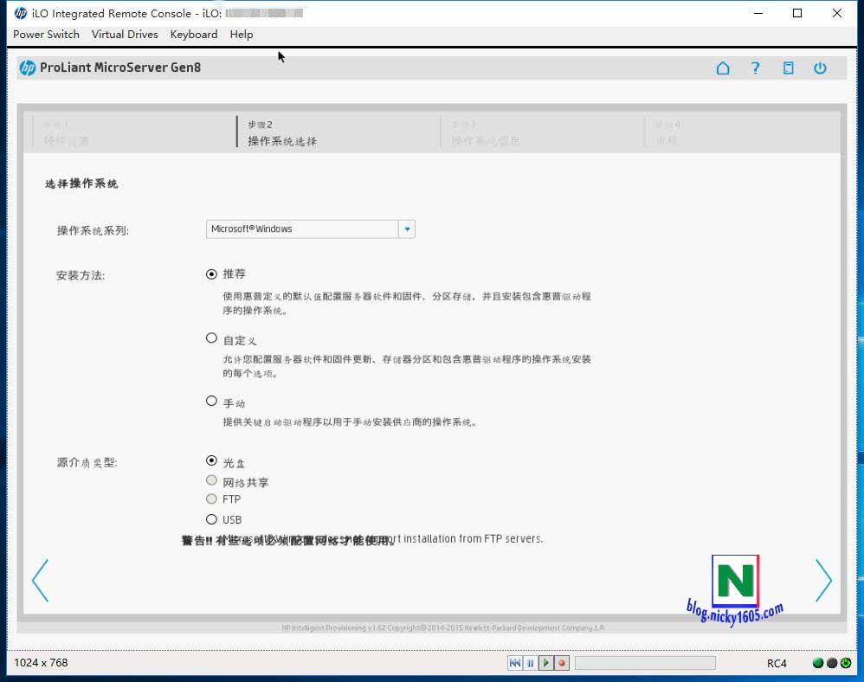
Task: Click the blue power icon in header
Action: click(x=820, y=68)
